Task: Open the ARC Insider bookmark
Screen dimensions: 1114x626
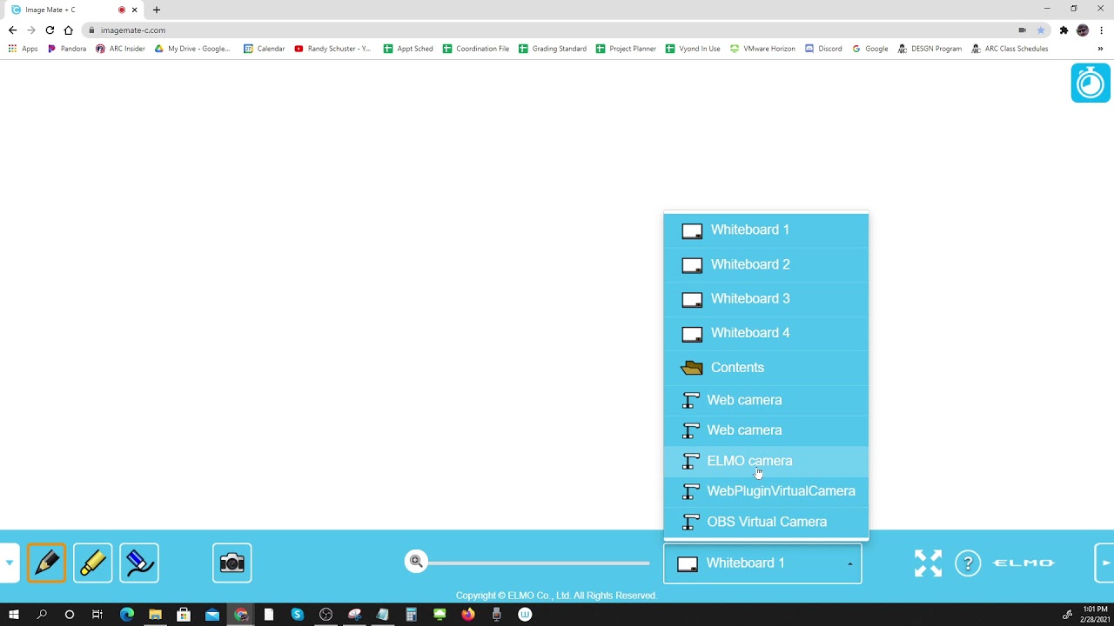Action: point(121,49)
